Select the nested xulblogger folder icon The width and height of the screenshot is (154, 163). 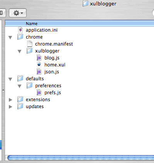tap(30, 51)
